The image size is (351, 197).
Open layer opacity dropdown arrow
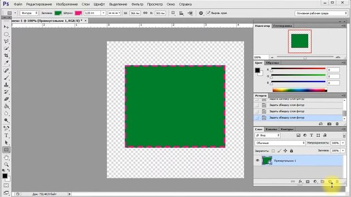[x=343, y=143]
